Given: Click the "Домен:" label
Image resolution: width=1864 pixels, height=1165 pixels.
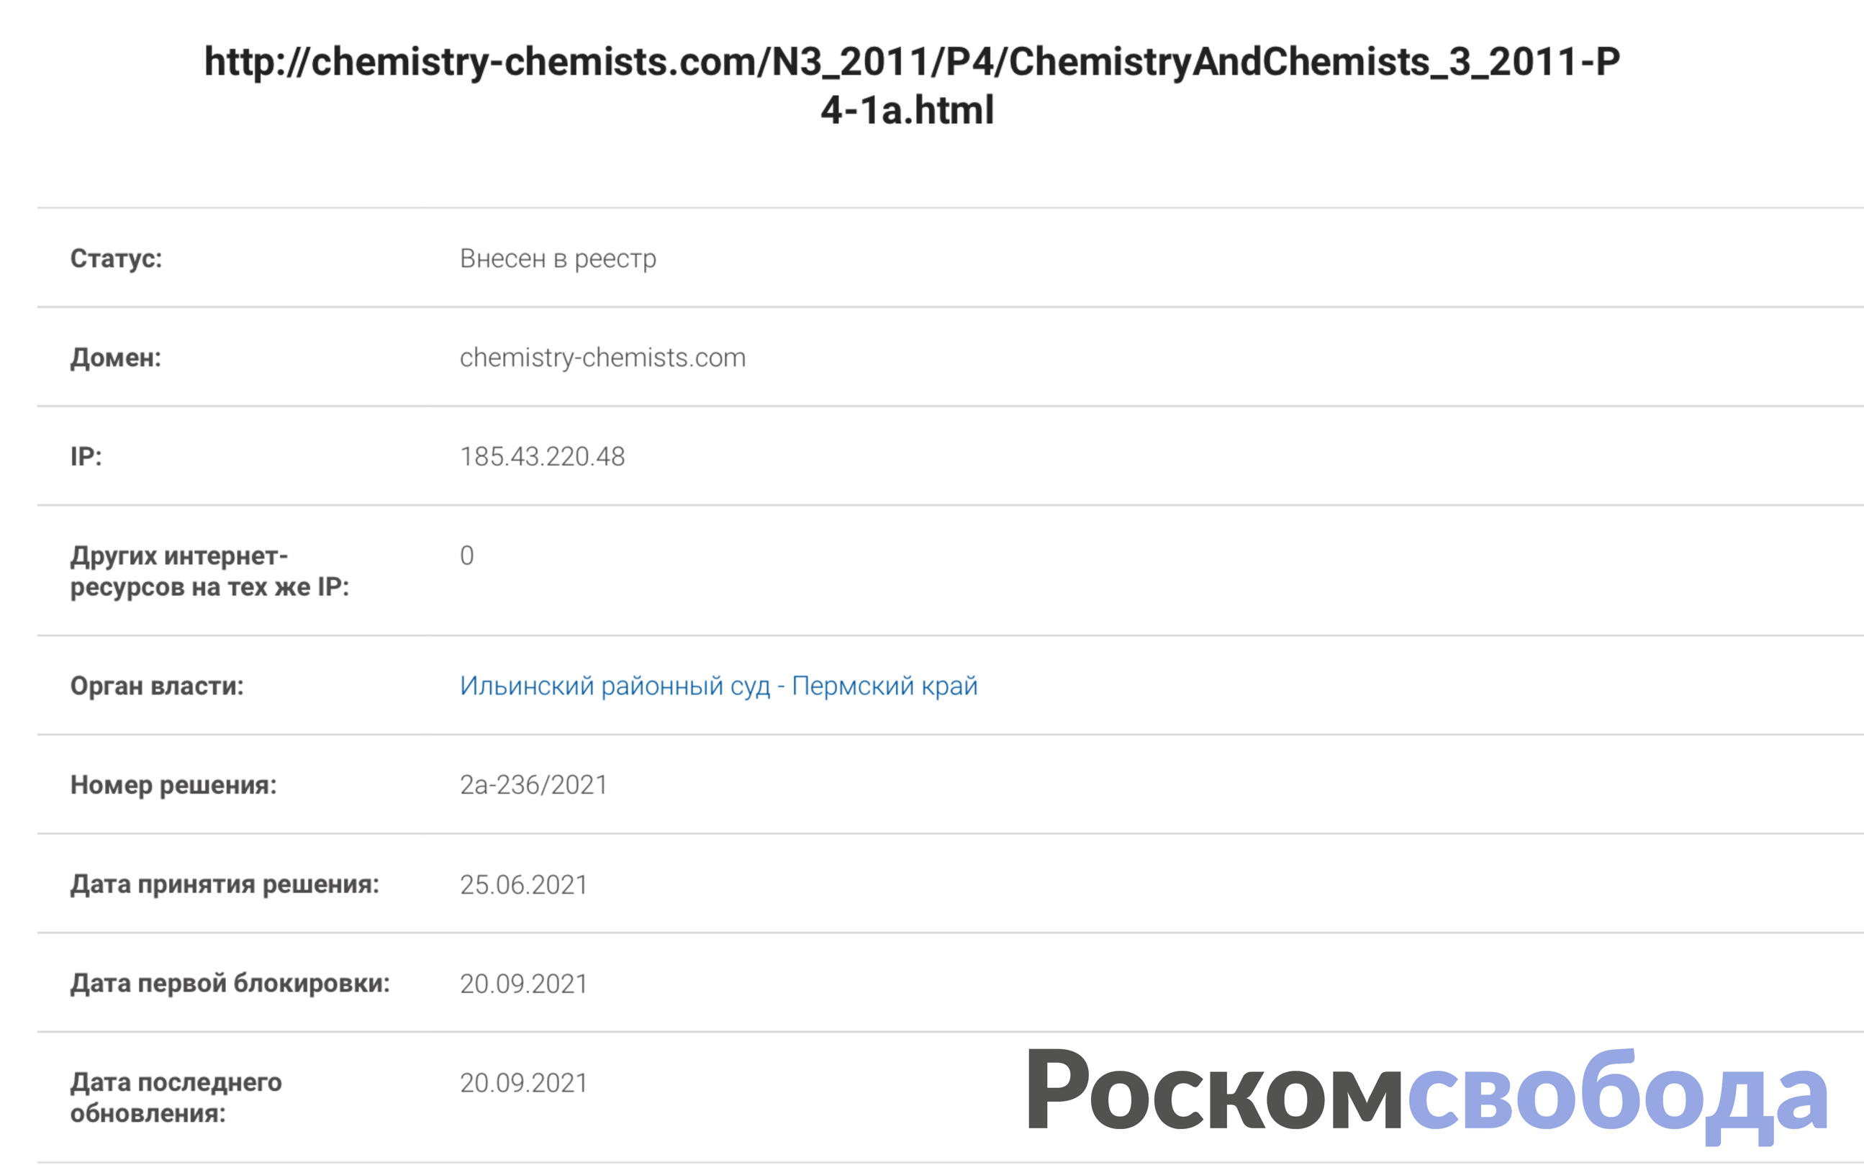Looking at the screenshot, I should 116,358.
